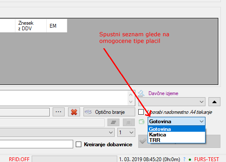Screen dimensions: 226x162
Task: Collapse the Gotovina payment type combo box
Action: click(x=176, y=121)
